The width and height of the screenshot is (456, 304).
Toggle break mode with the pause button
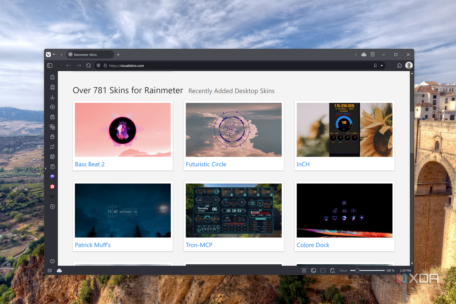(x=49, y=271)
